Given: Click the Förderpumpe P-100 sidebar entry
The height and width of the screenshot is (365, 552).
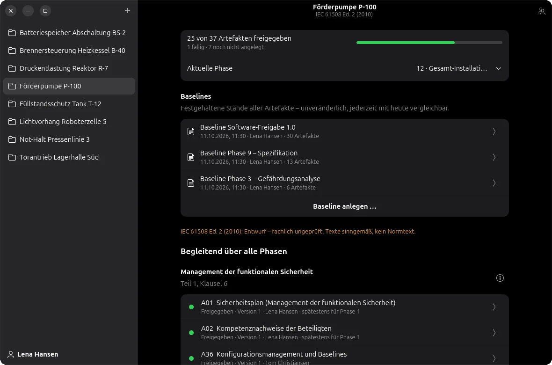Looking at the screenshot, I should click(x=69, y=86).
